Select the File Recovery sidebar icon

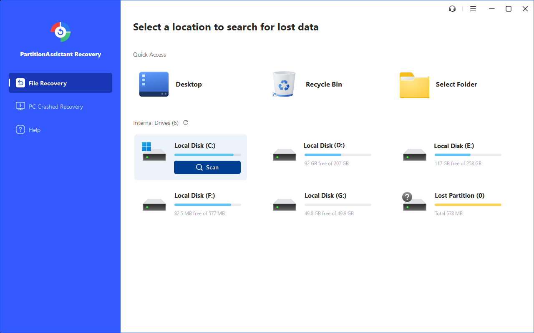pyautogui.click(x=20, y=82)
